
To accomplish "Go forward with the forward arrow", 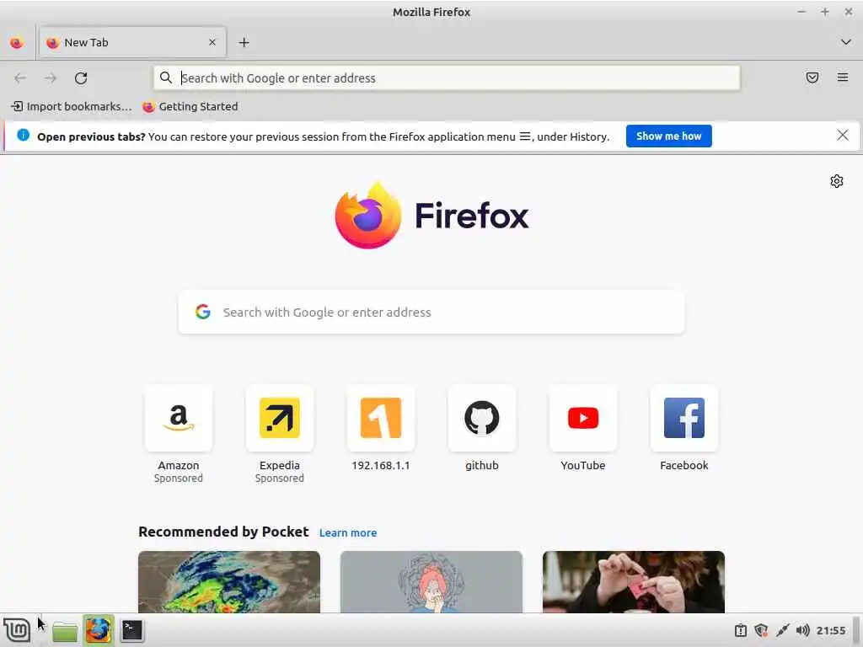I will click(51, 78).
